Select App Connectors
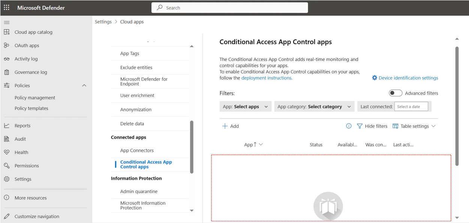This screenshot has height=223, width=469. coord(137,150)
